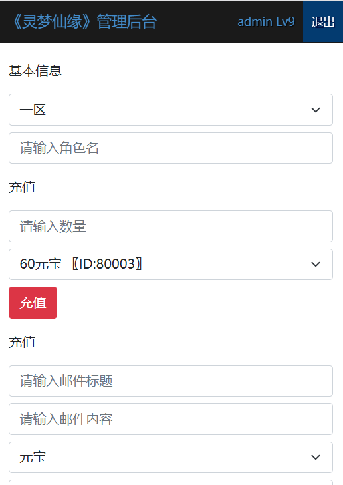Focus the 请输入邮件标题 input field
Image resolution: width=343 pixels, height=485 pixels.
(x=171, y=381)
